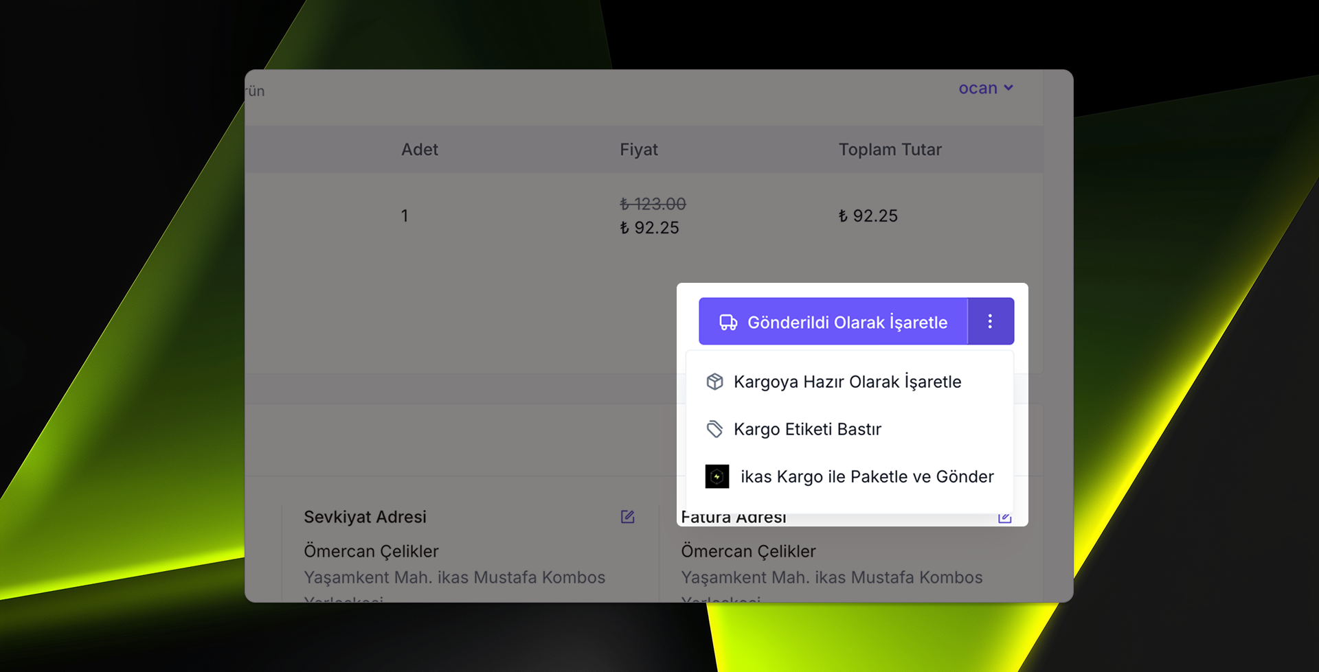Expand extra shipping actions with the kebab button
1319x672 pixels.
point(991,321)
